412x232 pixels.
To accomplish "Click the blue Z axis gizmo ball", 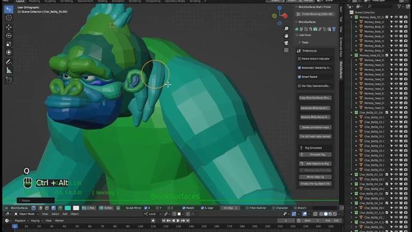I will click(279, 8).
